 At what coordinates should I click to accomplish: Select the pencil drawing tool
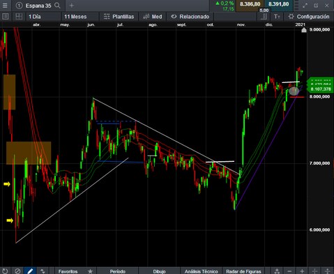click(x=30, y=271)
